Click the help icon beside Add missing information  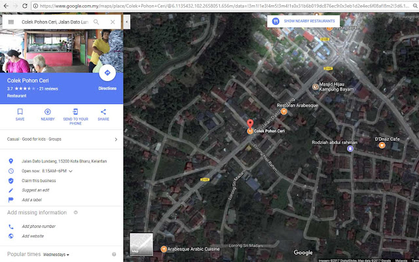[76, 212]
